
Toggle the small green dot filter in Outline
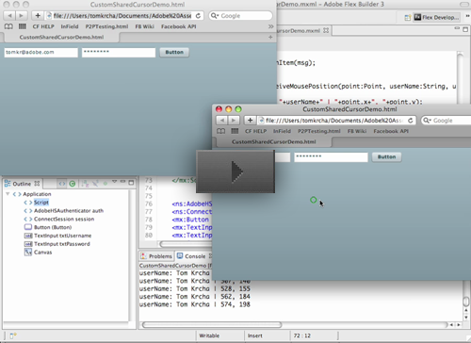tap(106, 183)
